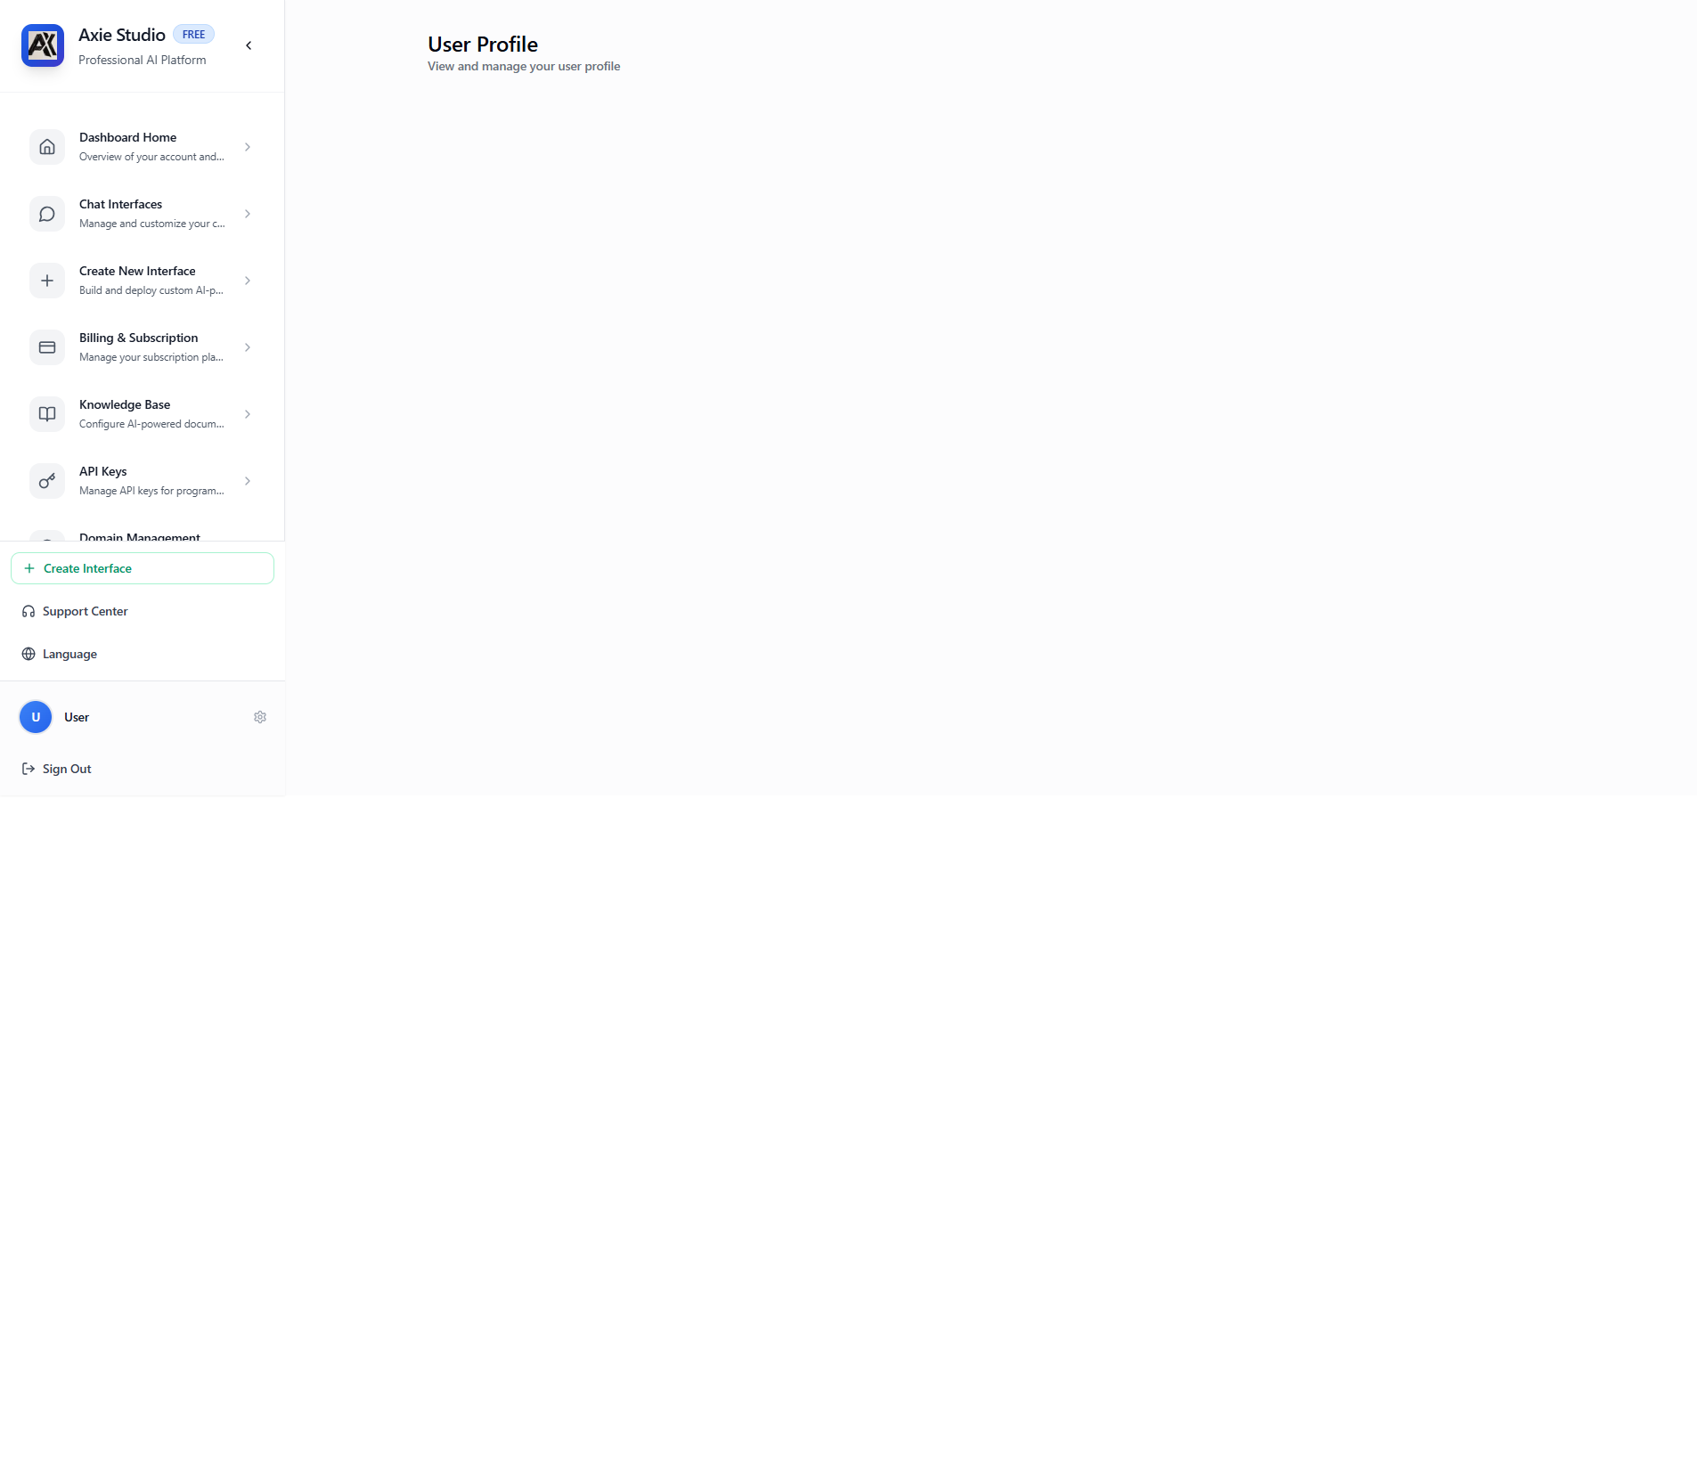This screenshot has height=1475, width=1697.
Task: Select the Dashboard Home house icon
Action: click(46, 147)
